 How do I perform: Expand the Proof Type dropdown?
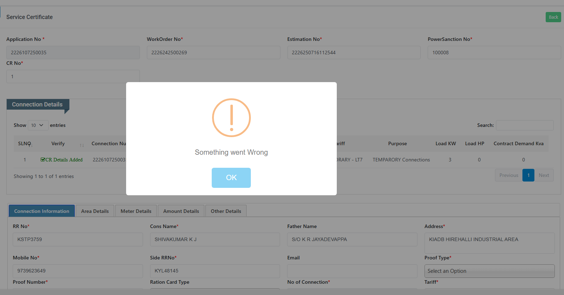tap(489, 271)
